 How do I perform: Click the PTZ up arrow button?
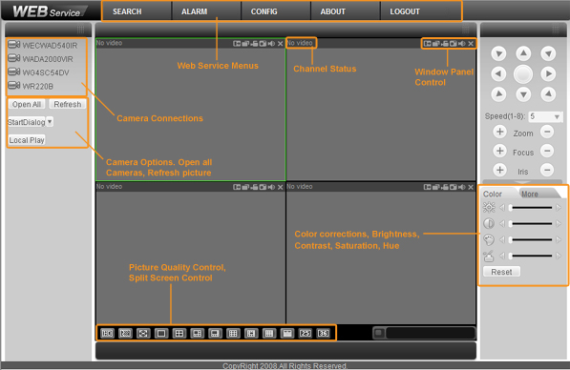[x=523, y=53]
